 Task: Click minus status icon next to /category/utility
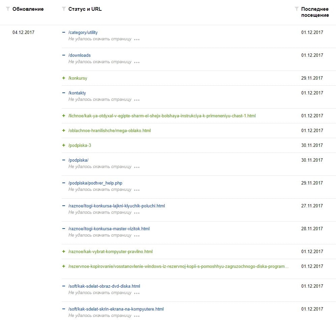(x=64, y=33)
